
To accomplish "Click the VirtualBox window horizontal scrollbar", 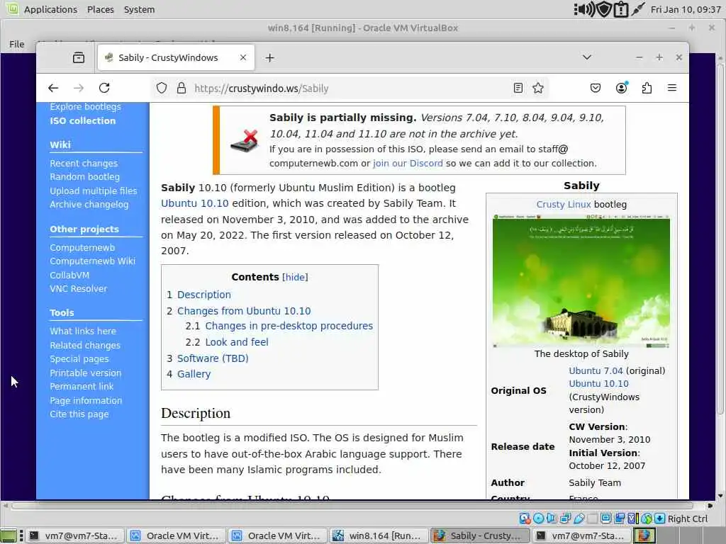I will pos(352,506).
